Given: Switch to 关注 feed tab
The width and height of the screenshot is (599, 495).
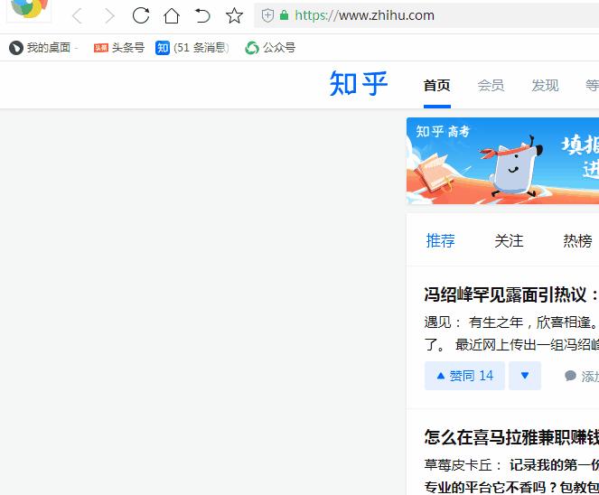Looking at the screenshot, I should click(509, 241).
